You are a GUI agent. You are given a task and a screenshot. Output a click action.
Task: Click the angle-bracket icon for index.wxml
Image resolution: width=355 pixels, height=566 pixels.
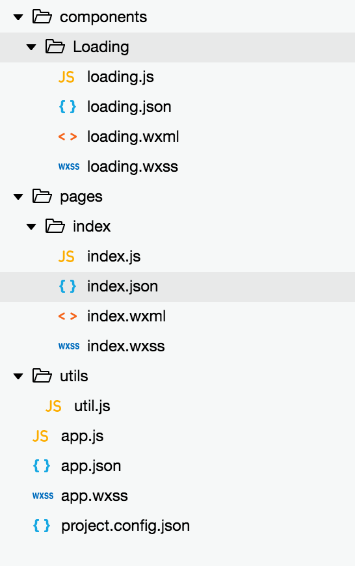pos(68,316)
